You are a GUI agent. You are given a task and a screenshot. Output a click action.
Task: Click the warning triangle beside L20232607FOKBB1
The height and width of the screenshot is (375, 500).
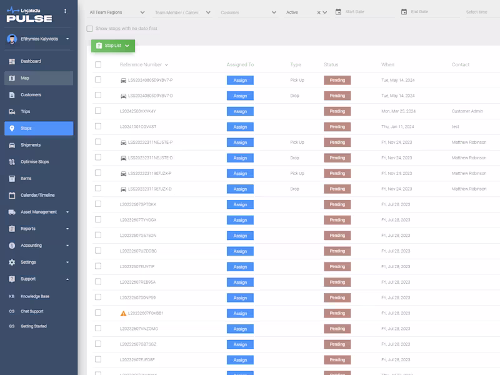pos(123,314)
